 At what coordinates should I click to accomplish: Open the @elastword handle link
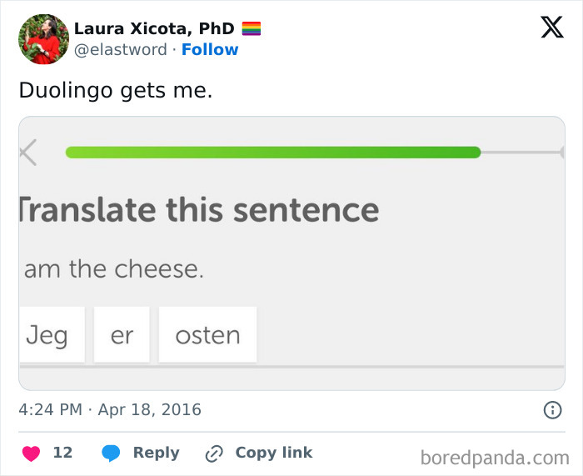pos(121,49)
